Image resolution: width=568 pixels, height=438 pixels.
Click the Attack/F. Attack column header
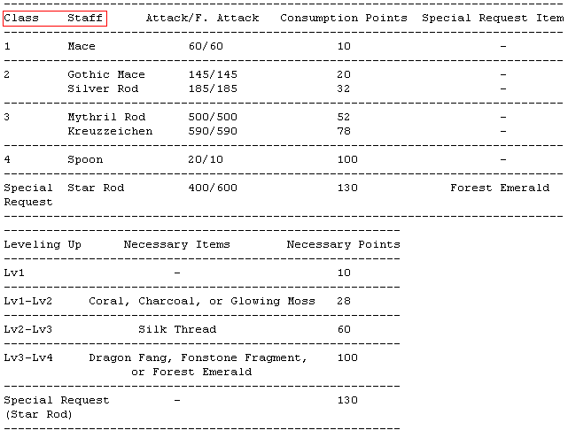[203, 18]
